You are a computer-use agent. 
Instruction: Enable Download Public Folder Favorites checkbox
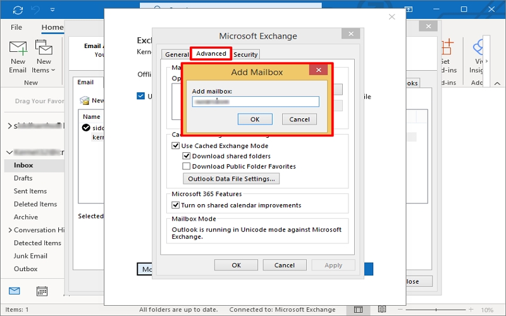187,166
